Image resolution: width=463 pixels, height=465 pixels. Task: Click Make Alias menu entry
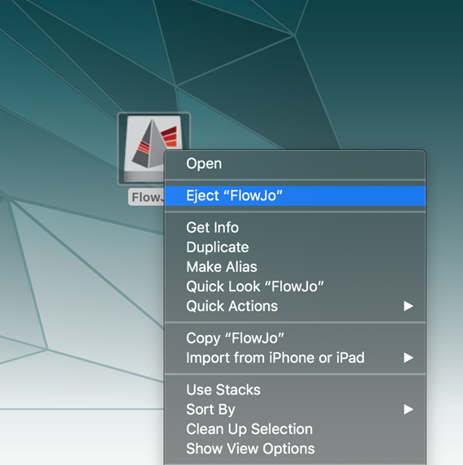point(295,267)
